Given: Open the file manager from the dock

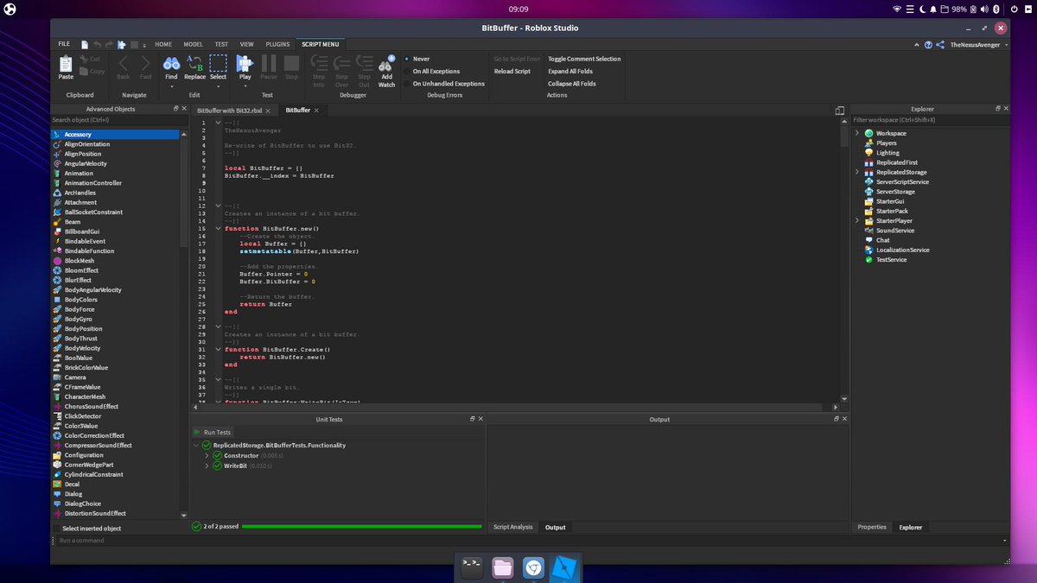Looking at the screenshot, I should pos(503,567).
